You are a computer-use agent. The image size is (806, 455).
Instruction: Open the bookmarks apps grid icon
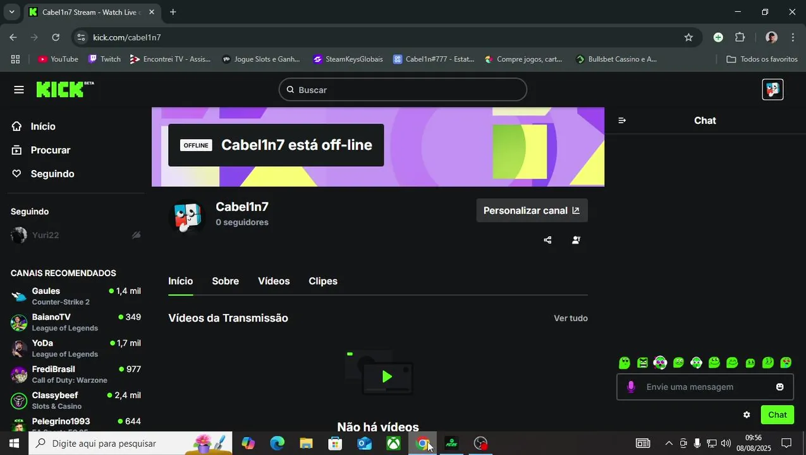click(x=15, y=59)
